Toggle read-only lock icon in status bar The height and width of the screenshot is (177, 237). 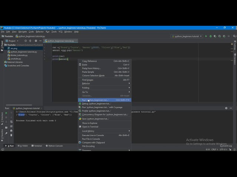[x=230, y=149]
